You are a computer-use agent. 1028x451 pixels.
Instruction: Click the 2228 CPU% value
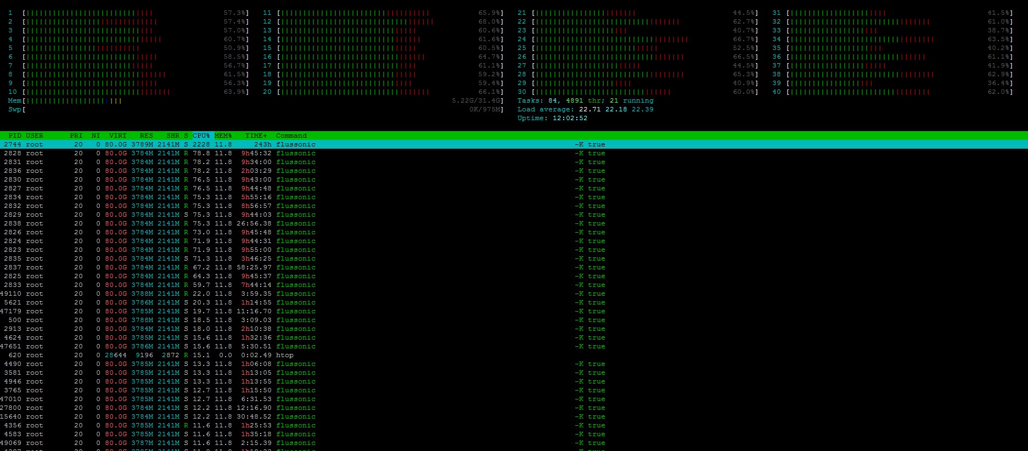pyautogui.click(x=201, y=144)
